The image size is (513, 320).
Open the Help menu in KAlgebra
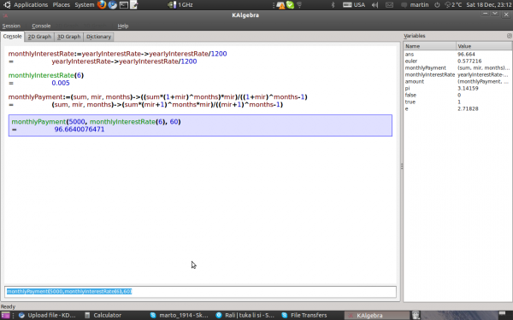coord(122,26)
